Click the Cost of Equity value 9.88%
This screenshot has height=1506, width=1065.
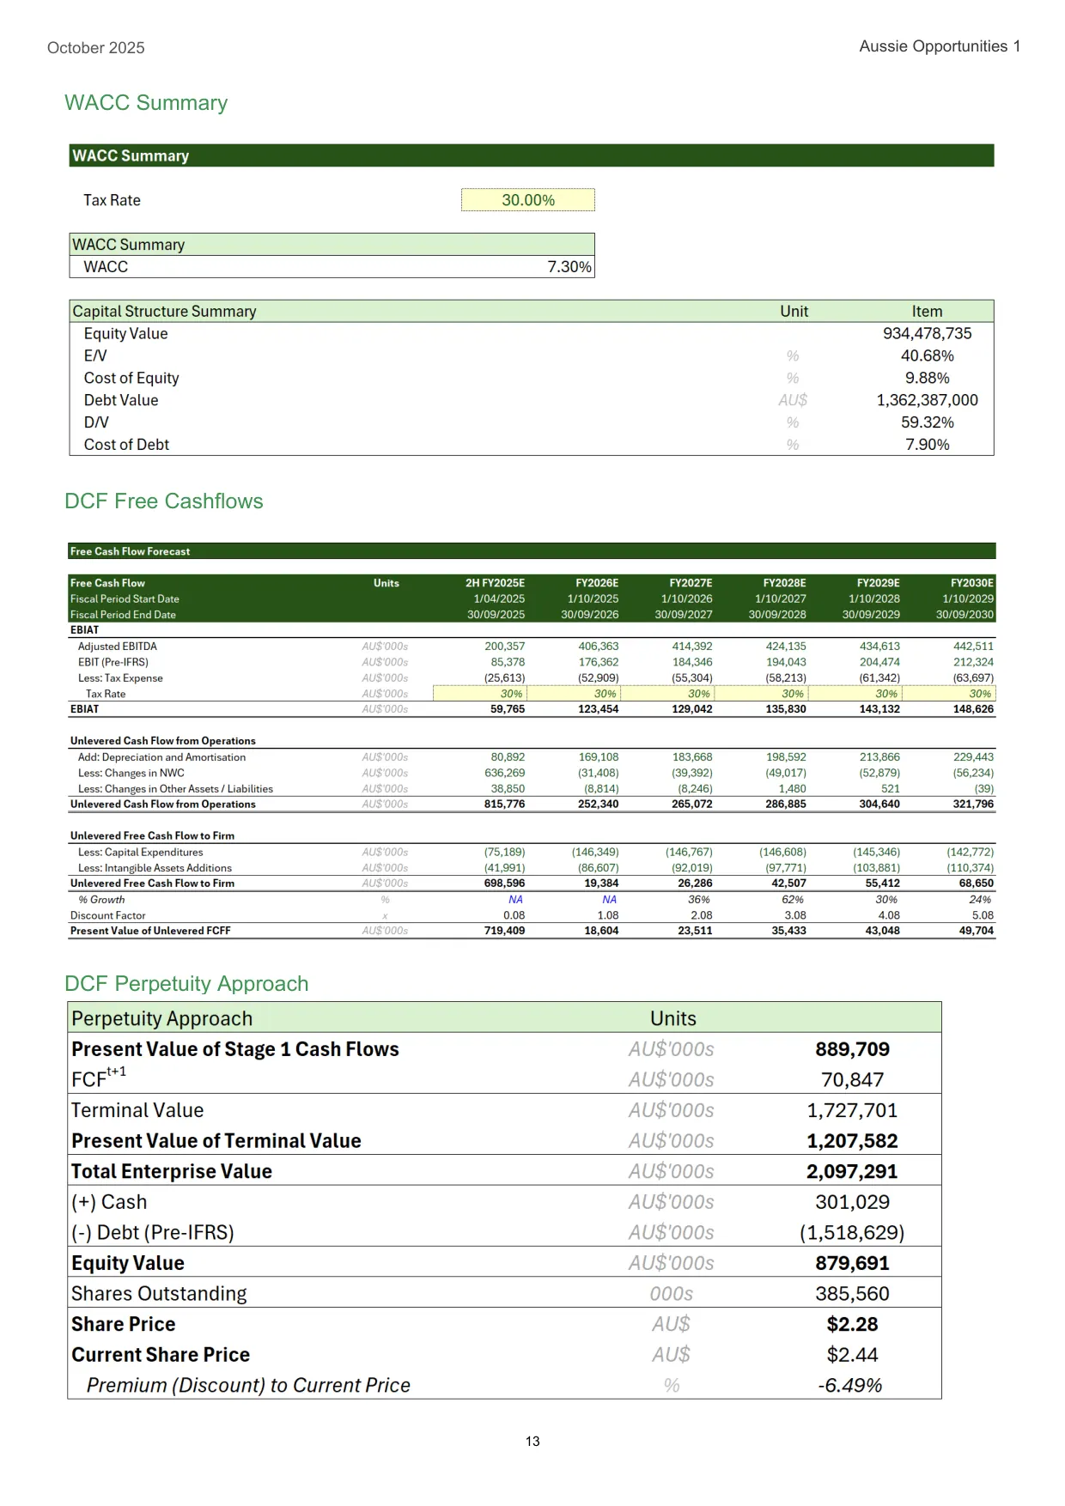coord(927,378)
